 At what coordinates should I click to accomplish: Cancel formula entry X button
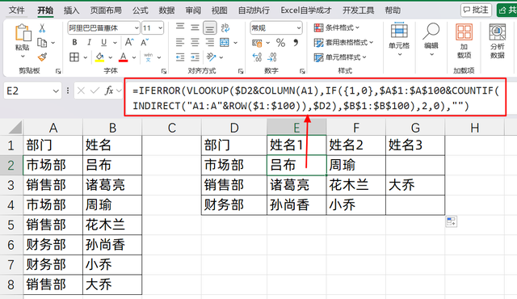click(x=81, y=91)
